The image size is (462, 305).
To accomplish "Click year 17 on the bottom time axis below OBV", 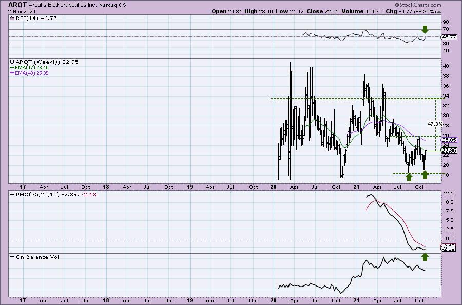I will (23, 300).
